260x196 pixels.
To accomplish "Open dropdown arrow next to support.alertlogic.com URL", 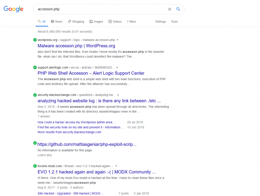I will 117,68.
